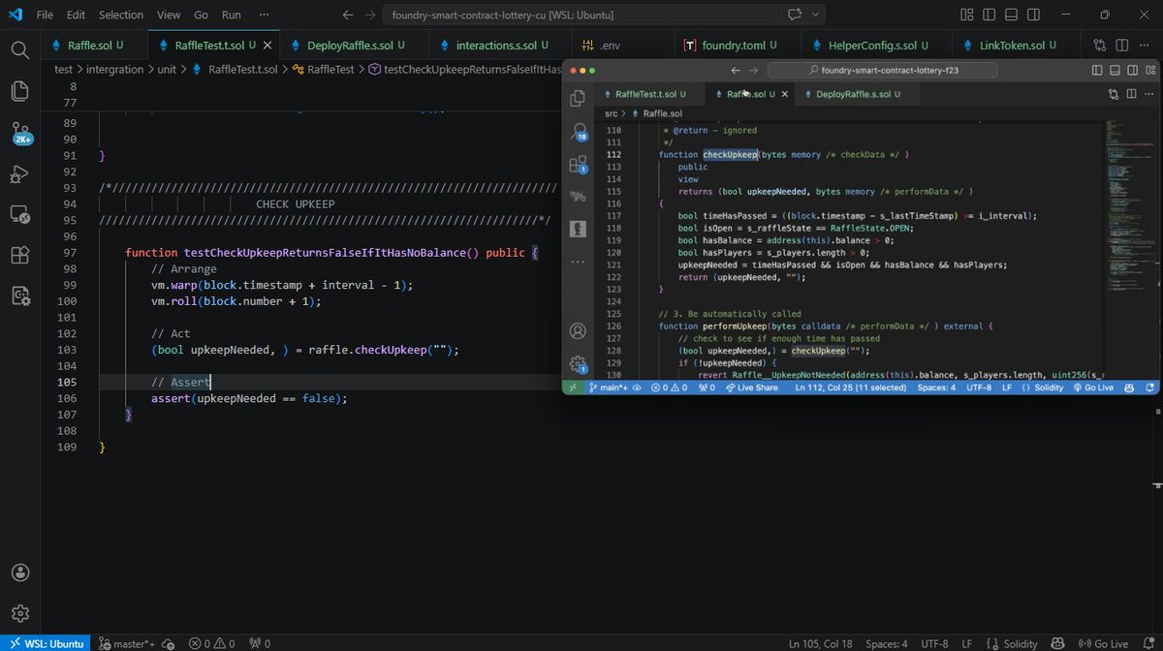Toggle the panel visibility from the title bar
Viewport: 1163px width, 651px height.
[x=1011, y=15]
